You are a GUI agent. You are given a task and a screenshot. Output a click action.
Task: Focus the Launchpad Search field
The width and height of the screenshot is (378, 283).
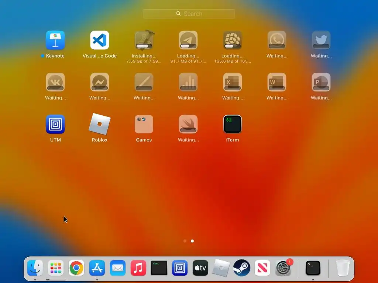(189, 14)
